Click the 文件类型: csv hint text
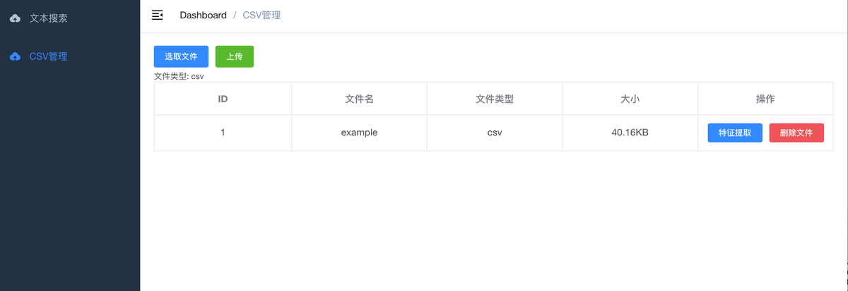Screen dimensions: 848x291 (x=179, y=76)
